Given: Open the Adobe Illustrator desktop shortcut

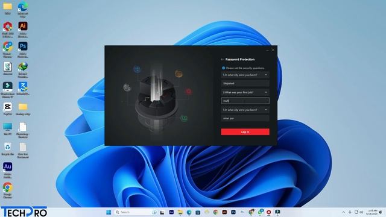Looking at the screenshot, I should (23, 30).
